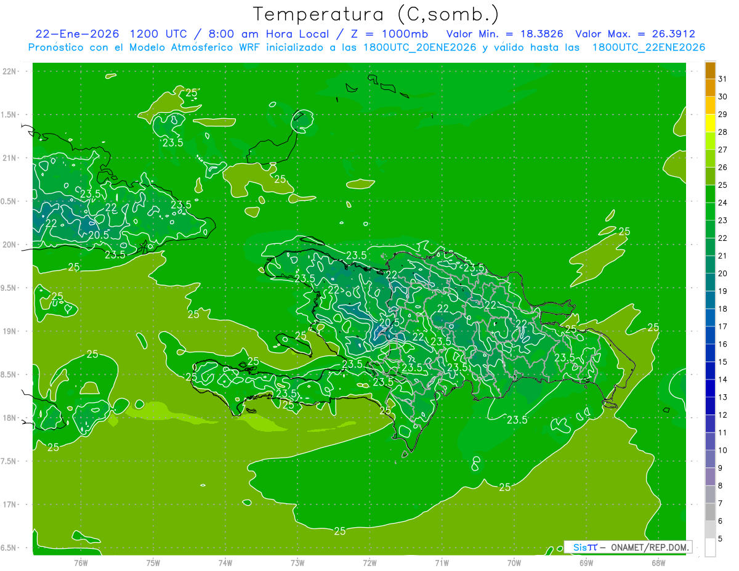Click the blue "Sis" logo text
The width and height of the screenshot is (739, 571).
pos(581,547)
